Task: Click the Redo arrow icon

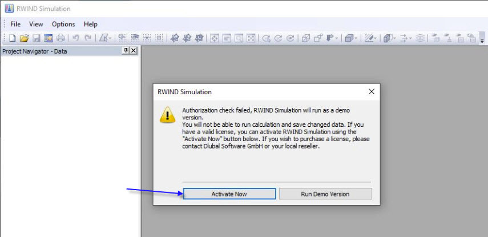Action: (88, 38)
